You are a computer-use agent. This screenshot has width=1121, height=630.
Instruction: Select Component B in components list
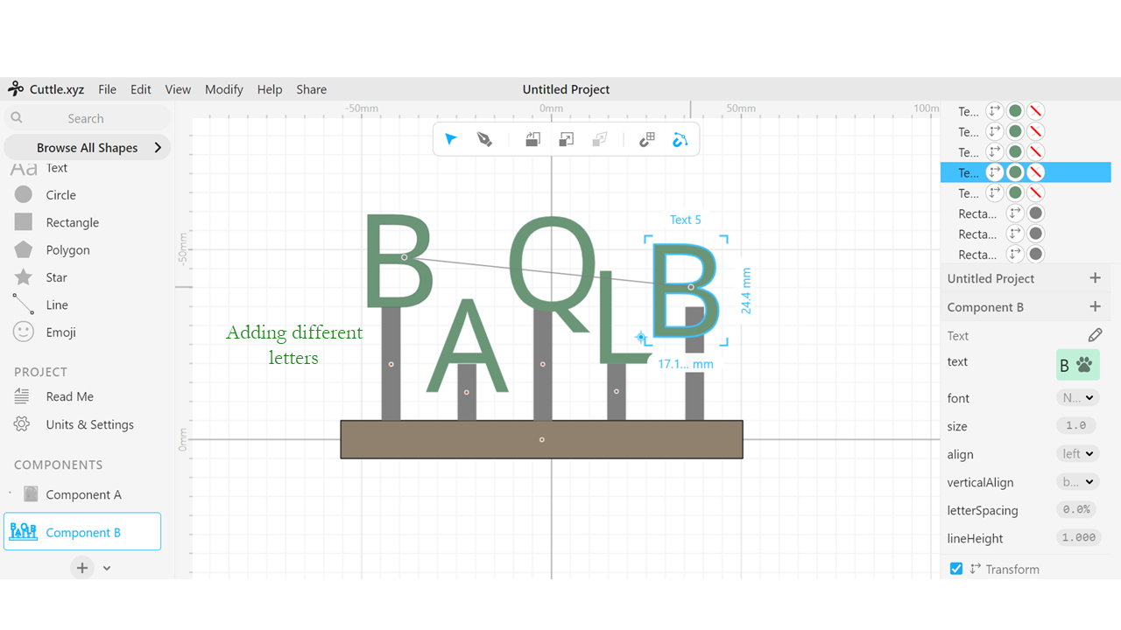(82, 532)
